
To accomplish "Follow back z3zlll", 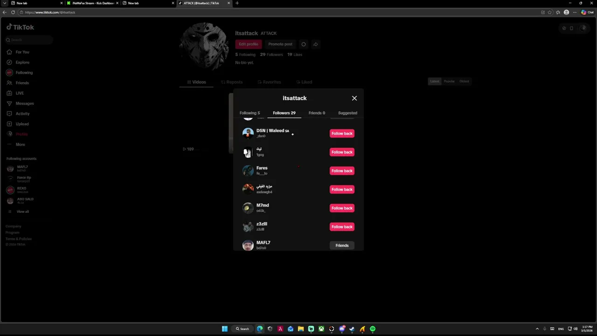I will click(x=342, y=227).
